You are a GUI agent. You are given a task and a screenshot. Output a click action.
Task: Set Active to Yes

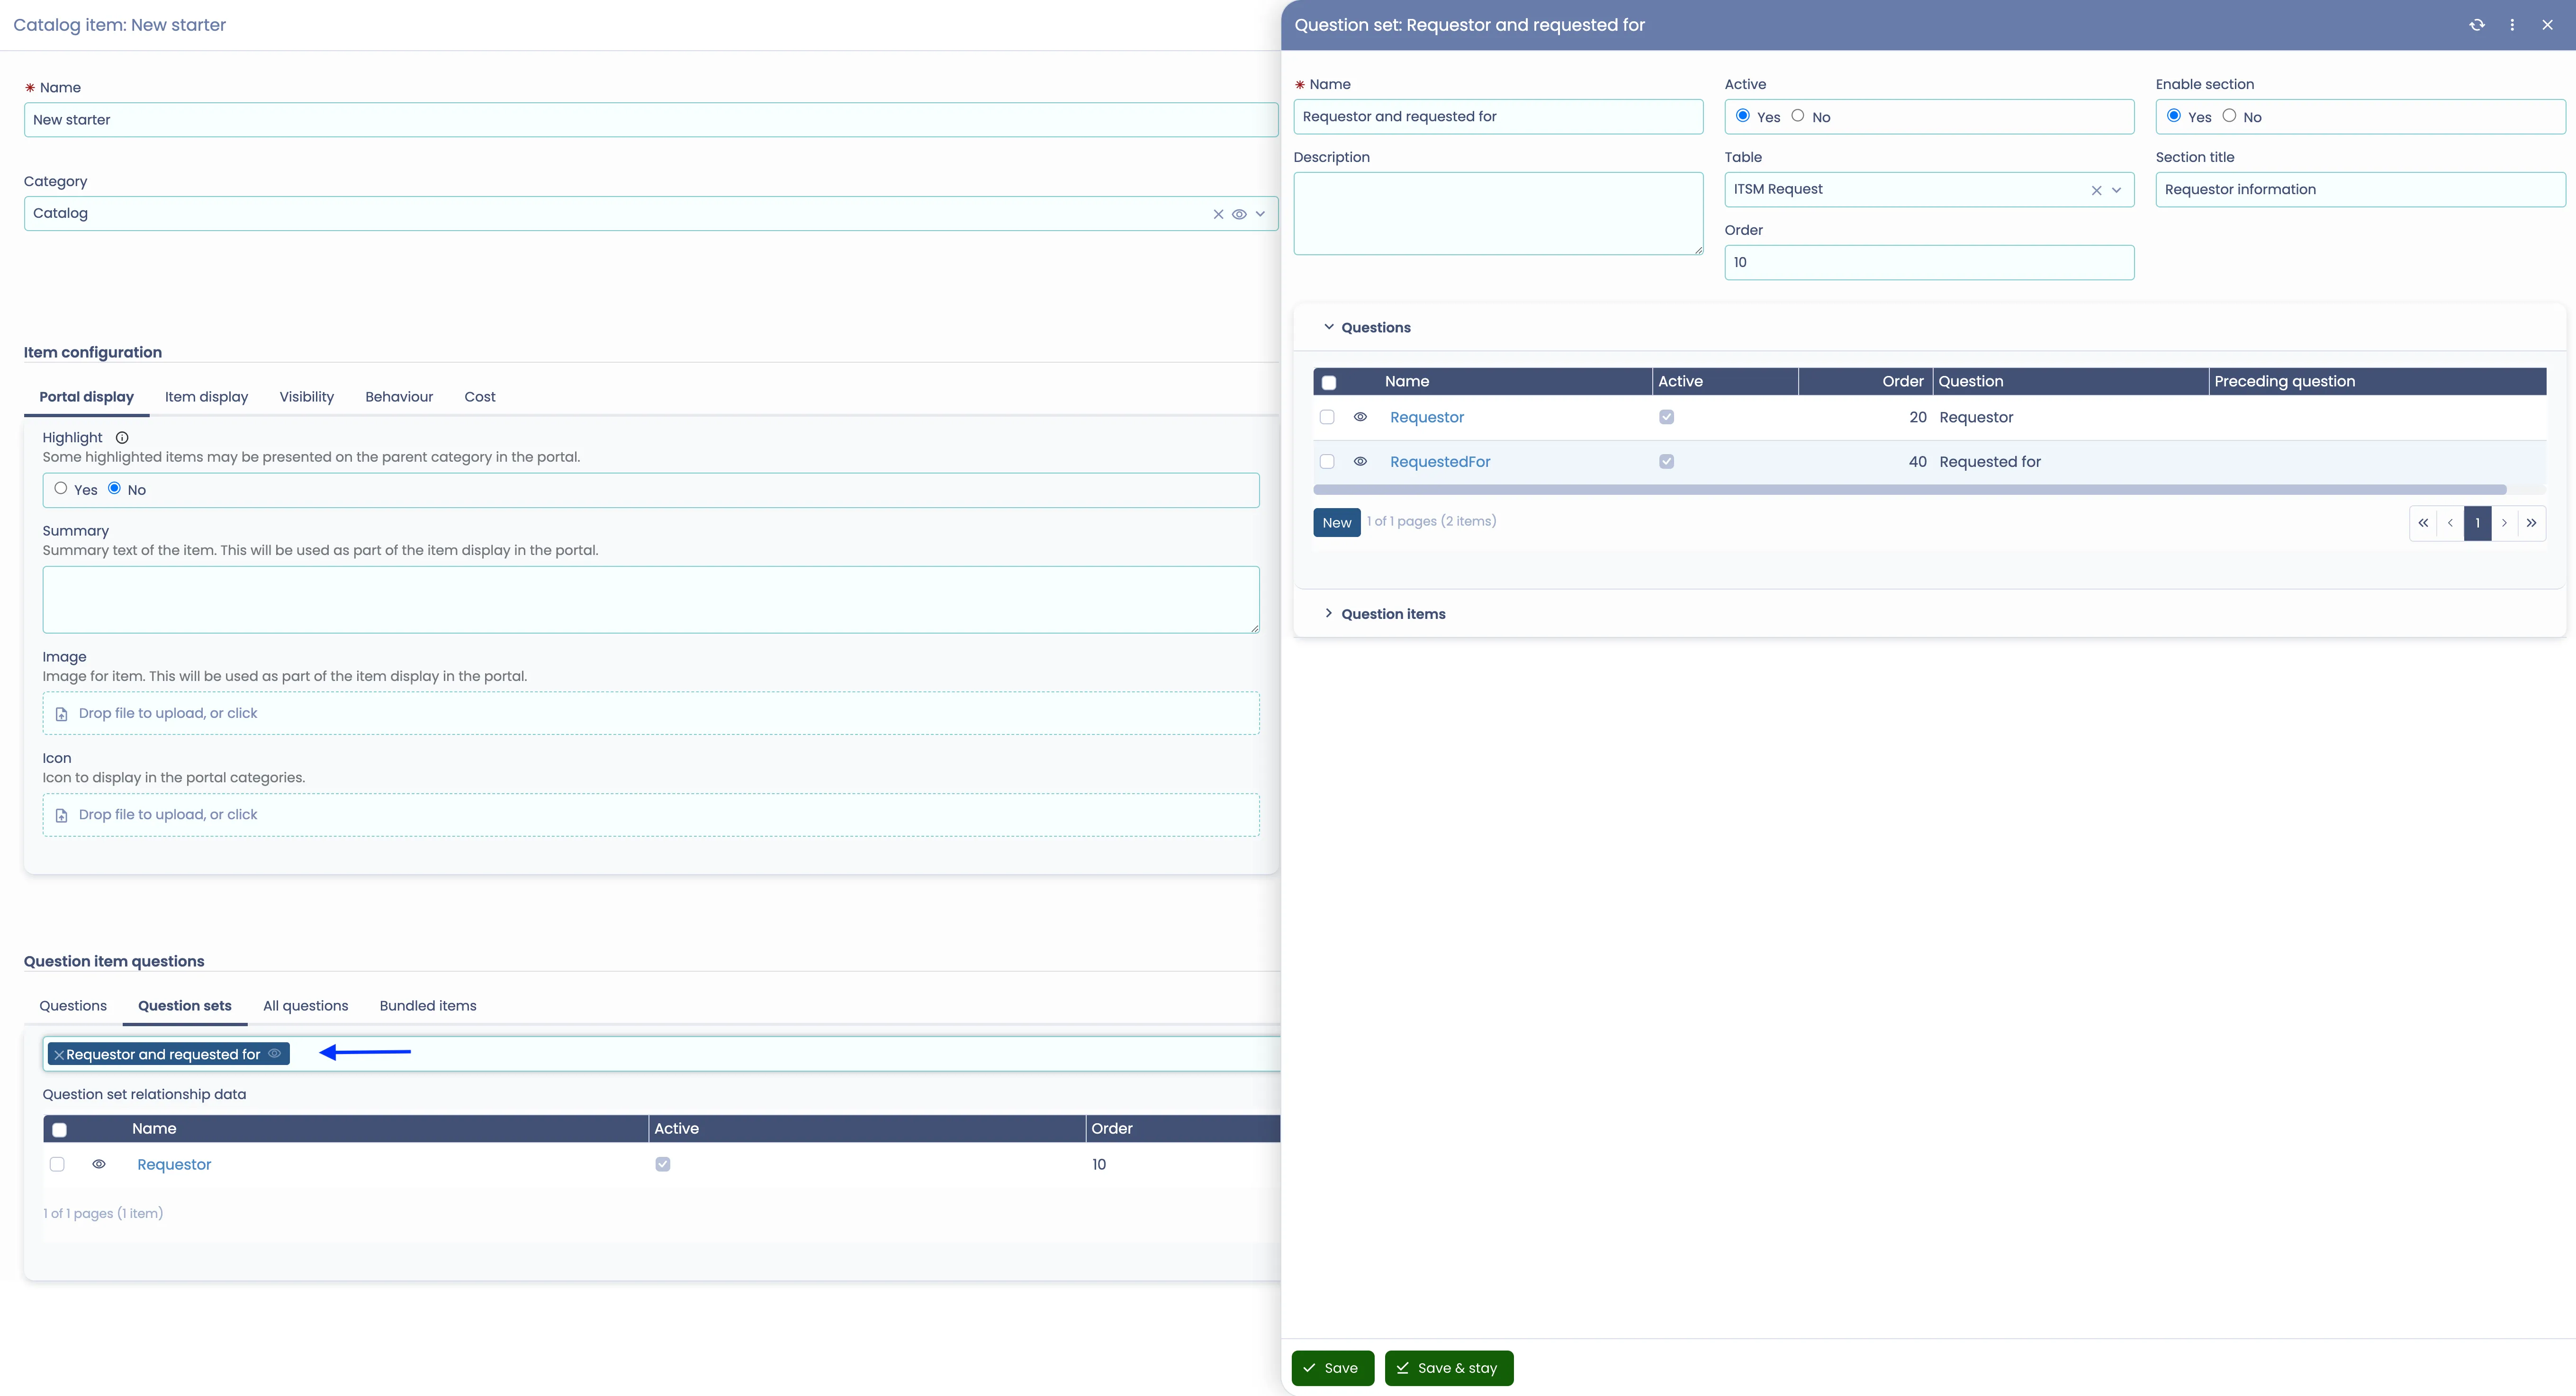pos(1743,116)
